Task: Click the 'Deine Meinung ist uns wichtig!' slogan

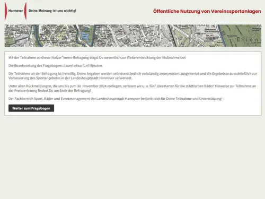Action: point(52,11)
